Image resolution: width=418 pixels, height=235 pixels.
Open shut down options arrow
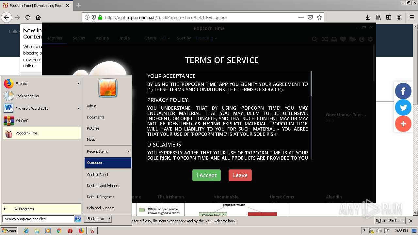click(x=109, y=219)
